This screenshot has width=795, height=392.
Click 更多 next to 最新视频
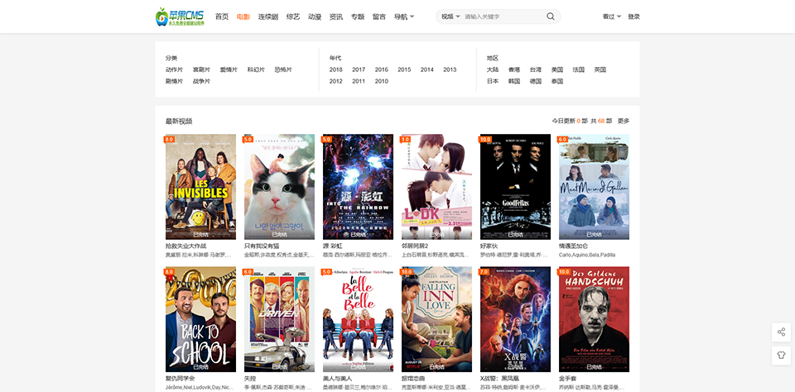tap(623, 121)
